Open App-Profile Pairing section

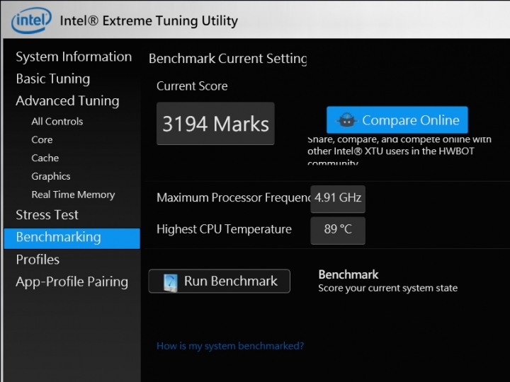click(x=72, y=282)
